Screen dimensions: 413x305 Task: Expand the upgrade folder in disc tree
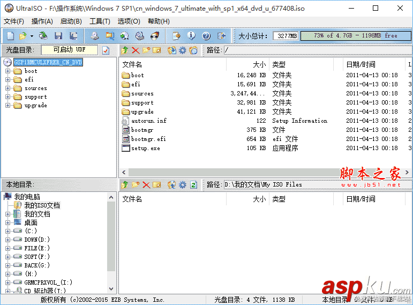pyautogui.click(x=7, y=106)
